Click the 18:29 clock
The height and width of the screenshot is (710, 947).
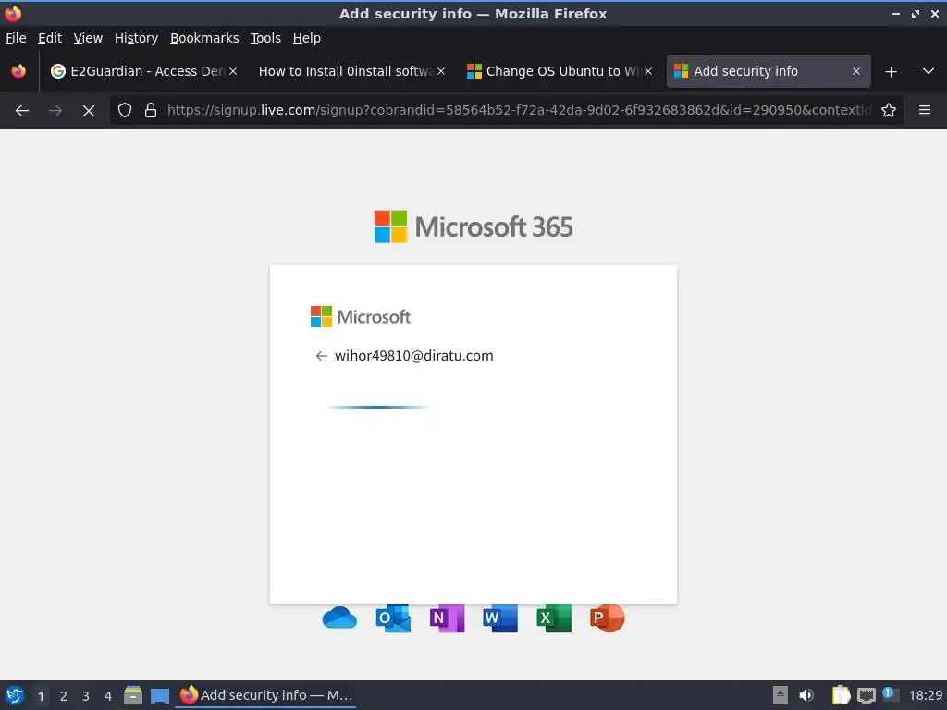coord(925,695)
